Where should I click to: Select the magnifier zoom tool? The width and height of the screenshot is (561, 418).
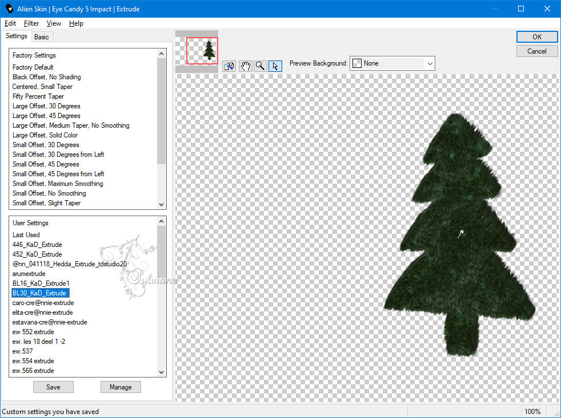(260, 66)
